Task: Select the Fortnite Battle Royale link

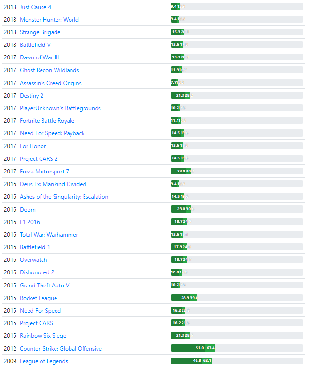Action: [47, 121]
